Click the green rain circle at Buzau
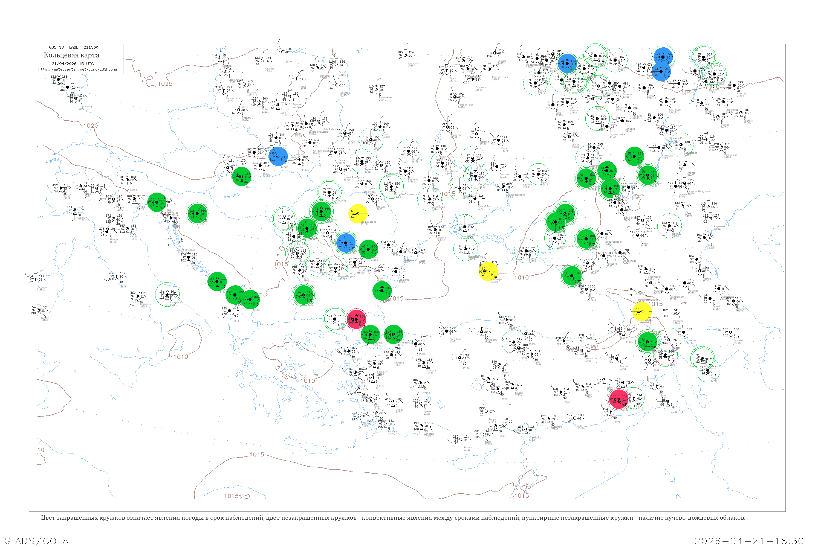821x547 pixels. tap(368, 249)
